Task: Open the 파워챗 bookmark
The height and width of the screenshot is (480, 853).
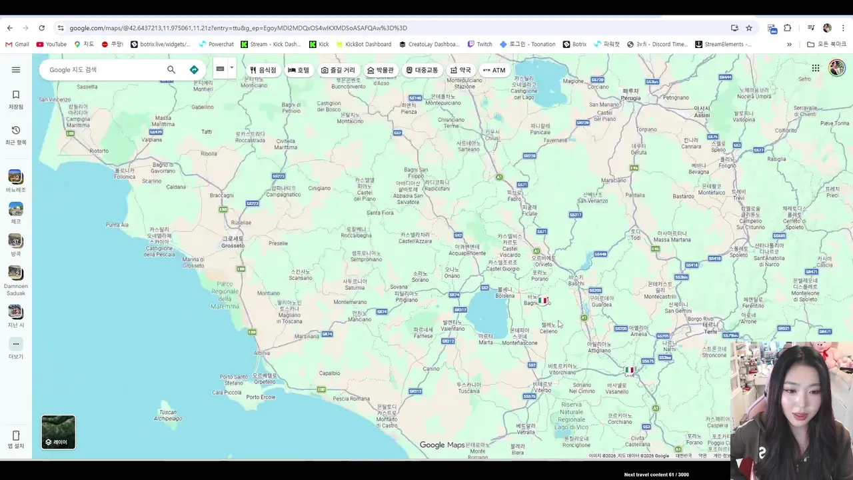Action: click(x=607, y=45)
